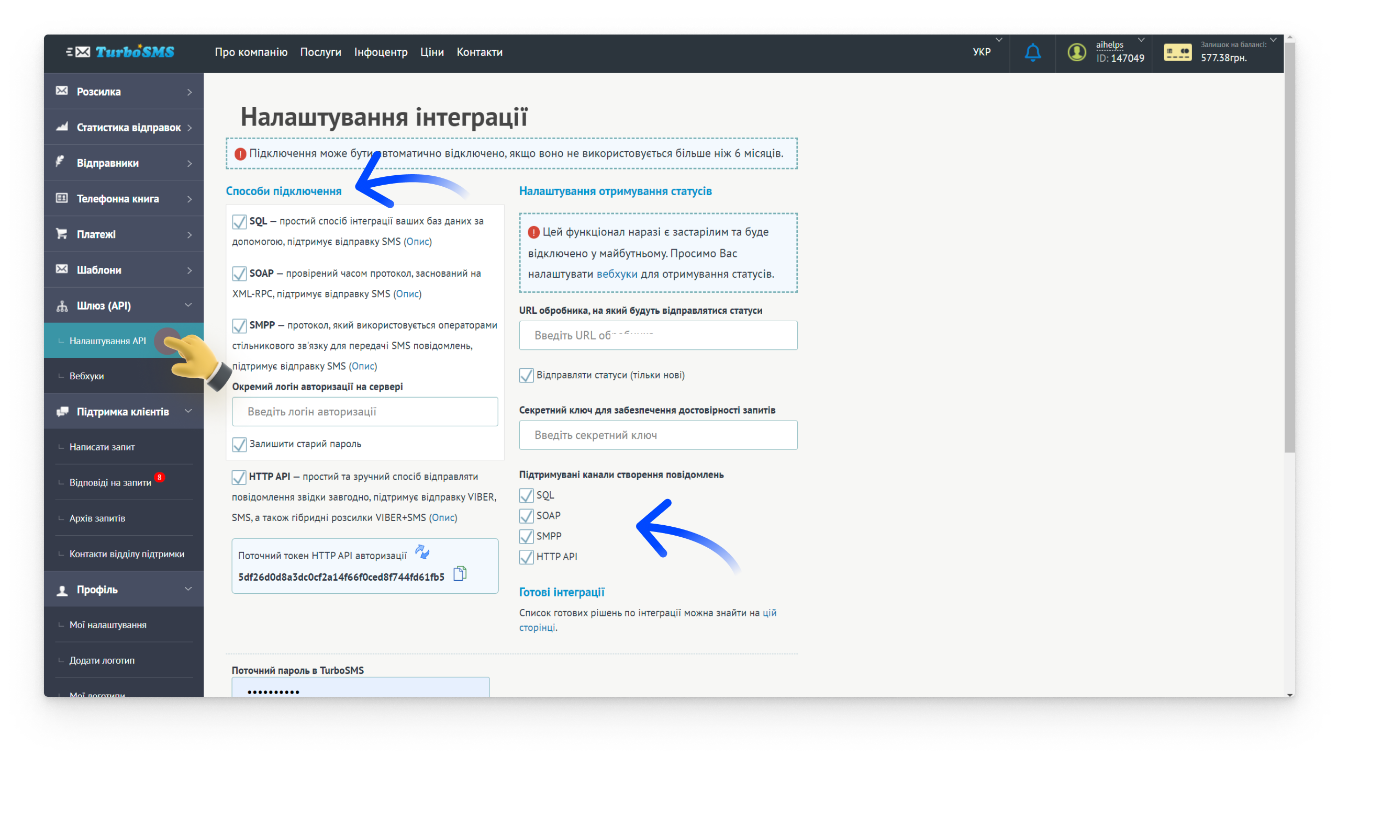
Task: Open Інфоцентр menu
Action: point(381,52)
